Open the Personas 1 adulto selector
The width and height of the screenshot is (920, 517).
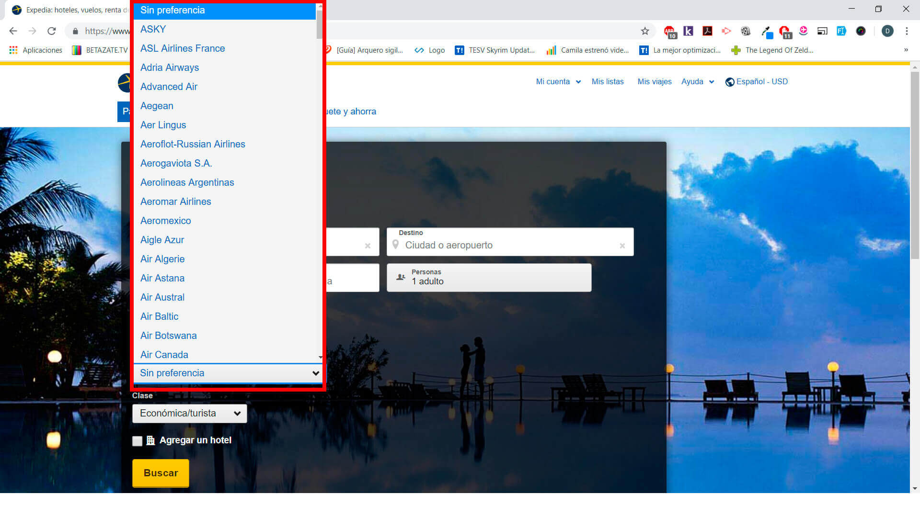tap(489, 278)
